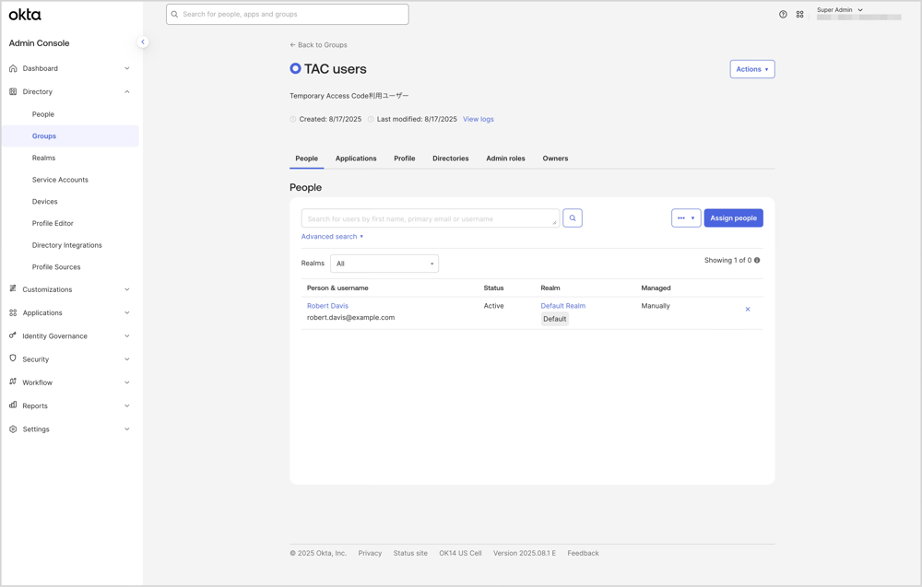Expand the Applications sidebar chevron

(127, 312)
